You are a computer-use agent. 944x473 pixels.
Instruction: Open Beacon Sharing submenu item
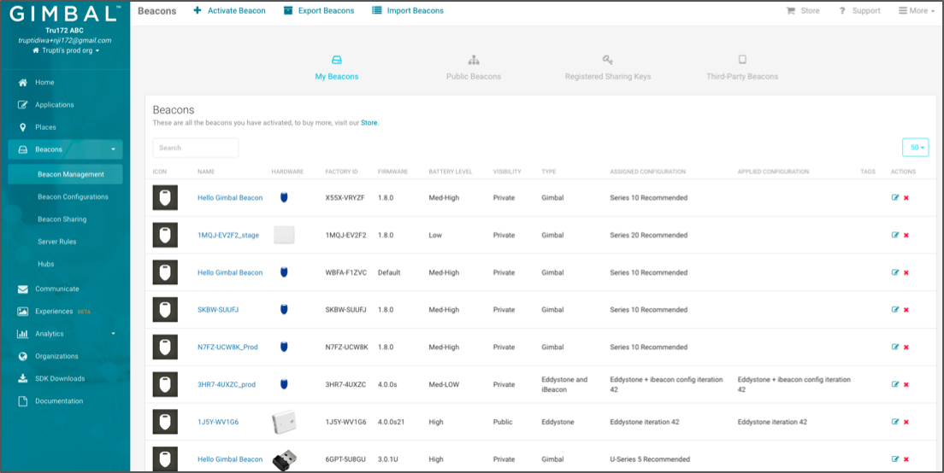point(62,219)
